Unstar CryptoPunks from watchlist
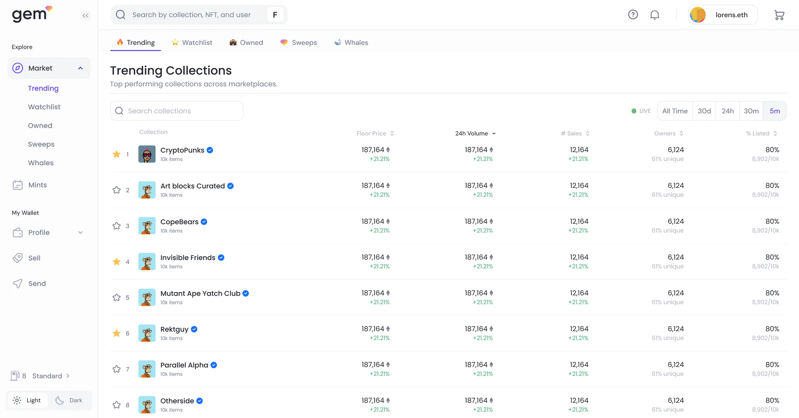 117,154
